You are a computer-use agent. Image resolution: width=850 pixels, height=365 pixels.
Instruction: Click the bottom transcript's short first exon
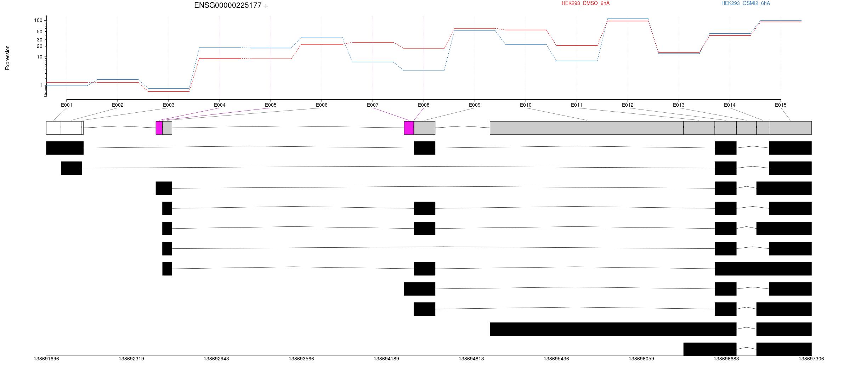point(710,349)
